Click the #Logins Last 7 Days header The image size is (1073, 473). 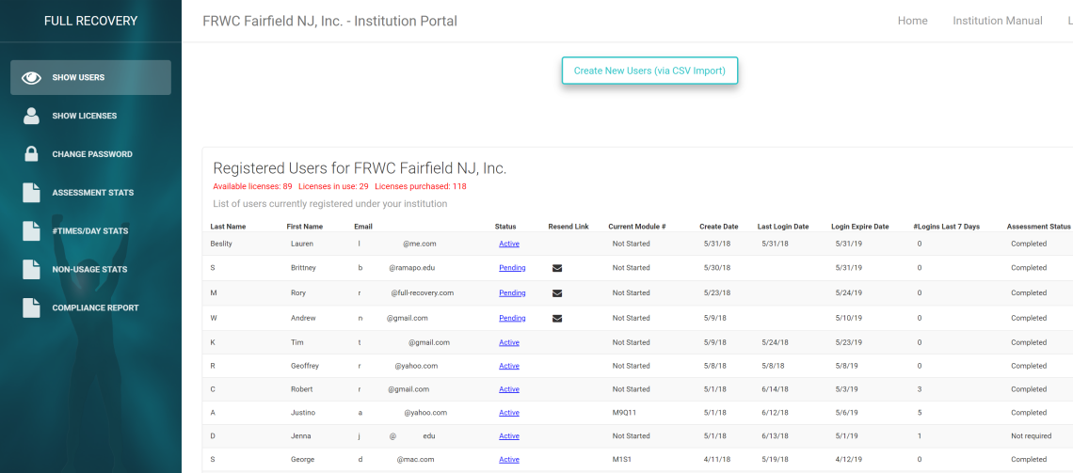[946, 227]
